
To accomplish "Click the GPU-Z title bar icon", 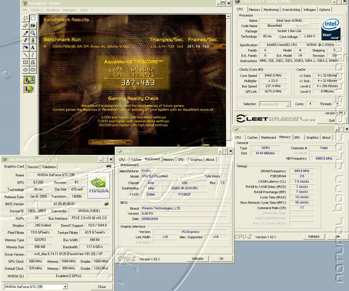I will coord(5,159).
